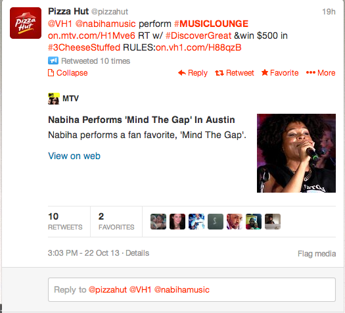345x313 pixels.
Task: Favorite the tweet with the star icon
Action: point(265,72)
